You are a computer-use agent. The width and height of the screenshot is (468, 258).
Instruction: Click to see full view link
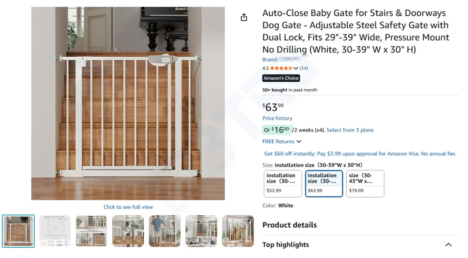128,207
